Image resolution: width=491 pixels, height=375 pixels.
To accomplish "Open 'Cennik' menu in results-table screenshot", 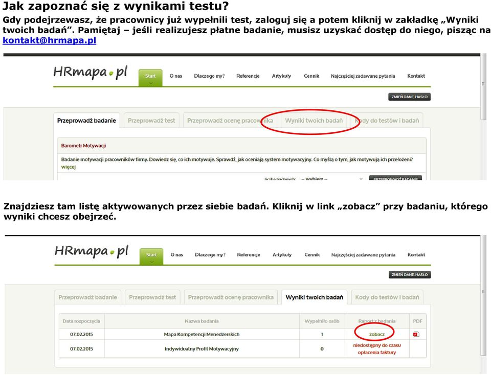I will 312,255.
